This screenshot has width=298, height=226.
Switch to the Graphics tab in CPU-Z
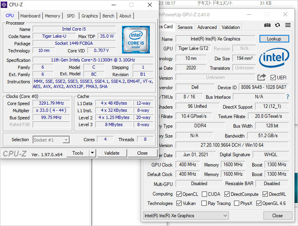[89, 16]
